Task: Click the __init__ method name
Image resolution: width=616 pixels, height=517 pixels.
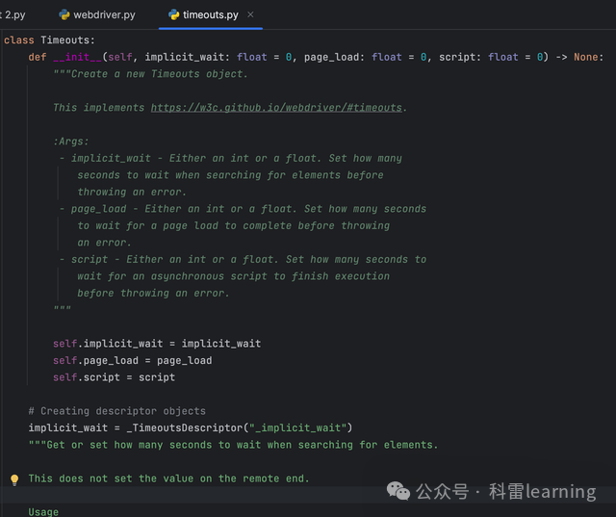Action: pos(77,58)
